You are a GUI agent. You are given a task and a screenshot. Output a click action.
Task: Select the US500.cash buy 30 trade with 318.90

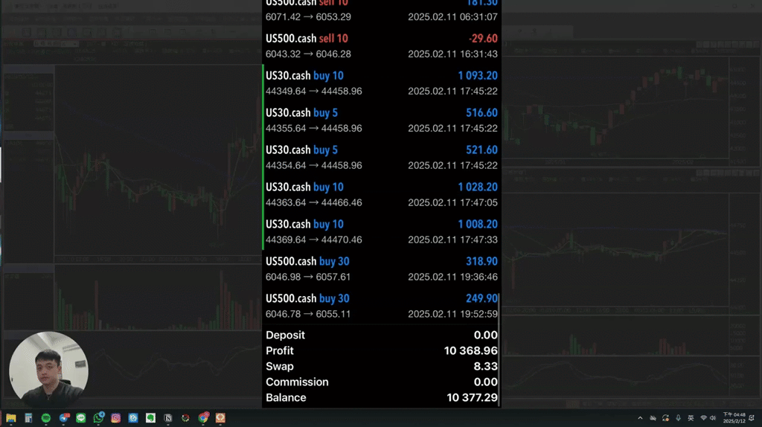382,269
